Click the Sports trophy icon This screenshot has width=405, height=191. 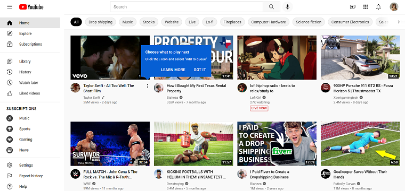coord(10,129)
